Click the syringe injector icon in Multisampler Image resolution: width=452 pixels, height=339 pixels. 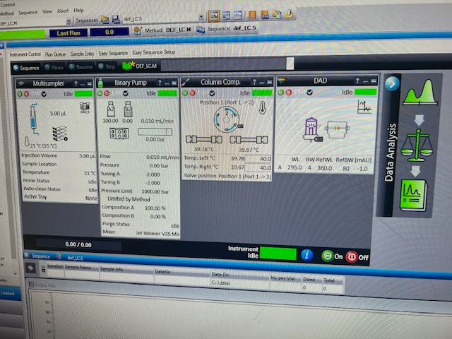click(34, 119)
